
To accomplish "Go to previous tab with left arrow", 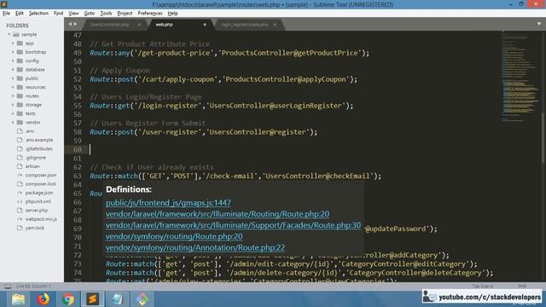I will click(x=70, y=24).
